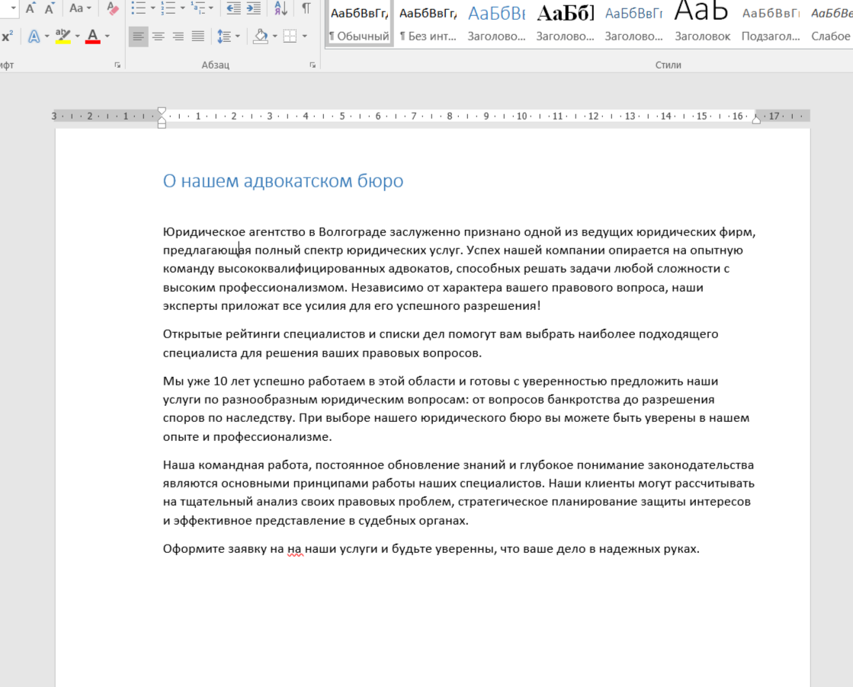Click the word Волгограде in first paragraph

(x=352, y=232)
